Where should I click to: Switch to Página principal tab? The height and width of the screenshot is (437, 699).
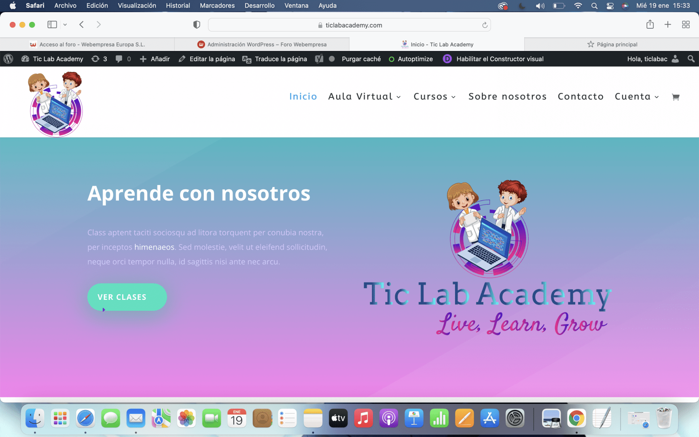pos(612,45)
